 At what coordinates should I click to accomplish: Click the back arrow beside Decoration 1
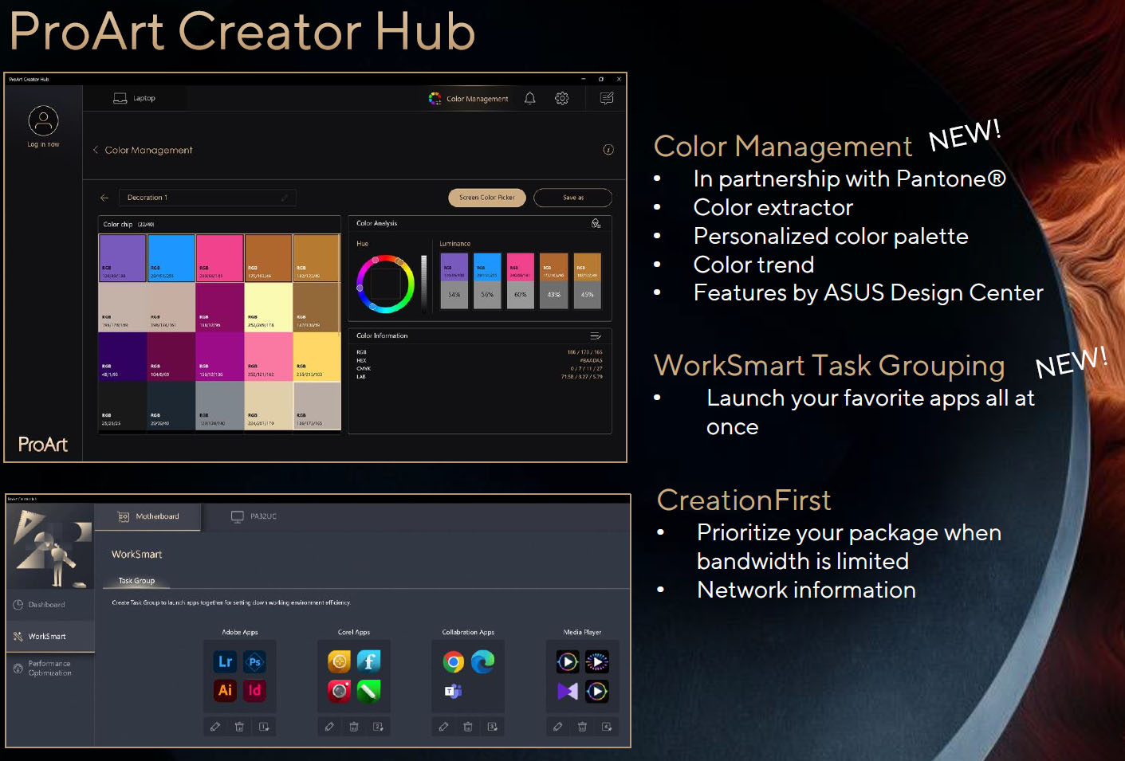[x=104, y=198]
